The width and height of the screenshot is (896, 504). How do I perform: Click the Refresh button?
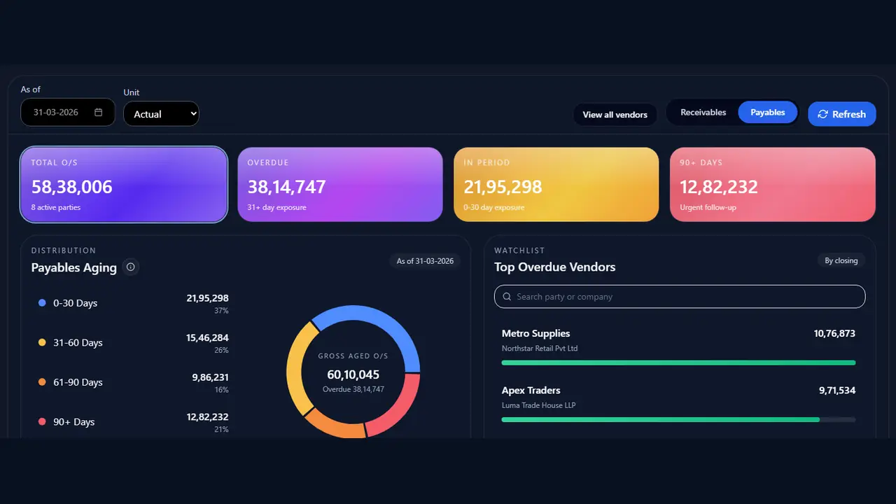tap(841, 114)
